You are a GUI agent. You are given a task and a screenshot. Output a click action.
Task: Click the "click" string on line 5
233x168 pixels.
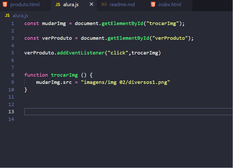point(118,53)
